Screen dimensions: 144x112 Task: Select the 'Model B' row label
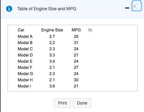click(x=25, y=43)
